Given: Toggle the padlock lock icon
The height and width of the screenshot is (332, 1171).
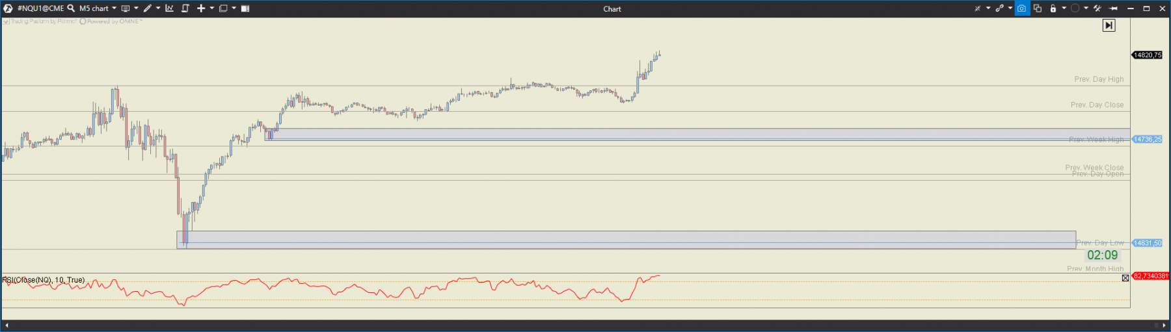Looking at the screenshot, I should click(1053, 8).
